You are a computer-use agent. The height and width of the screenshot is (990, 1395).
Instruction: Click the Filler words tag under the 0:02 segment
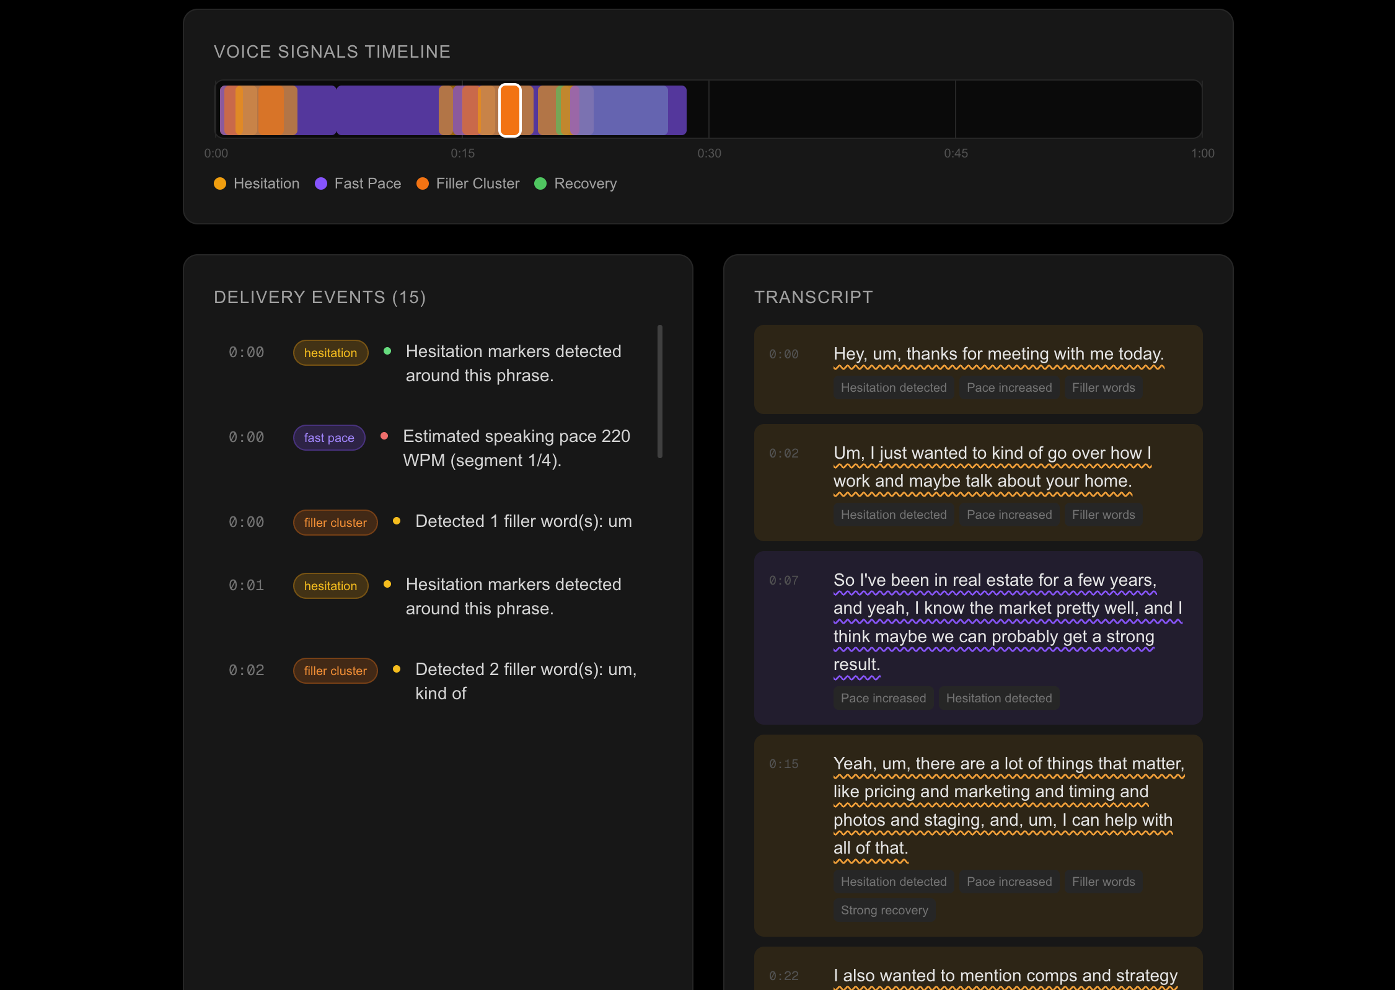point(1102,515)
